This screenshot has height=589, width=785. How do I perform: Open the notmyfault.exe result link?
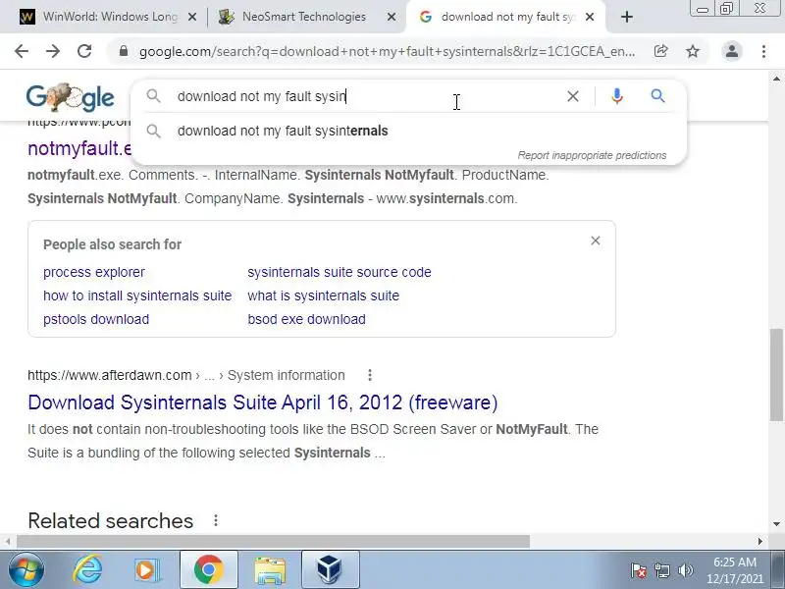coord(79,148)
